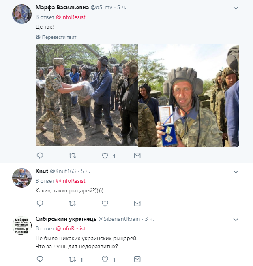Open dropdown chevron on Сибірський українець's tweet
Viewport: 253px width, 266px height.
point(236,220)
